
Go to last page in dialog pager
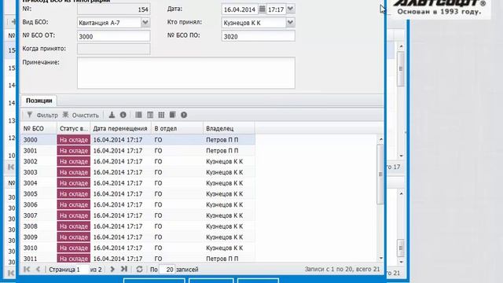pos(124,269)
